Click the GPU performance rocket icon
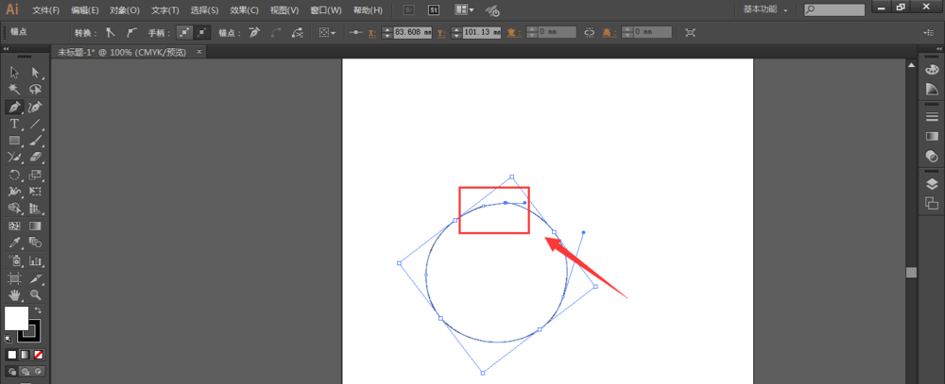Viewport: 945px width, 384px height. (x=492, y=10)
